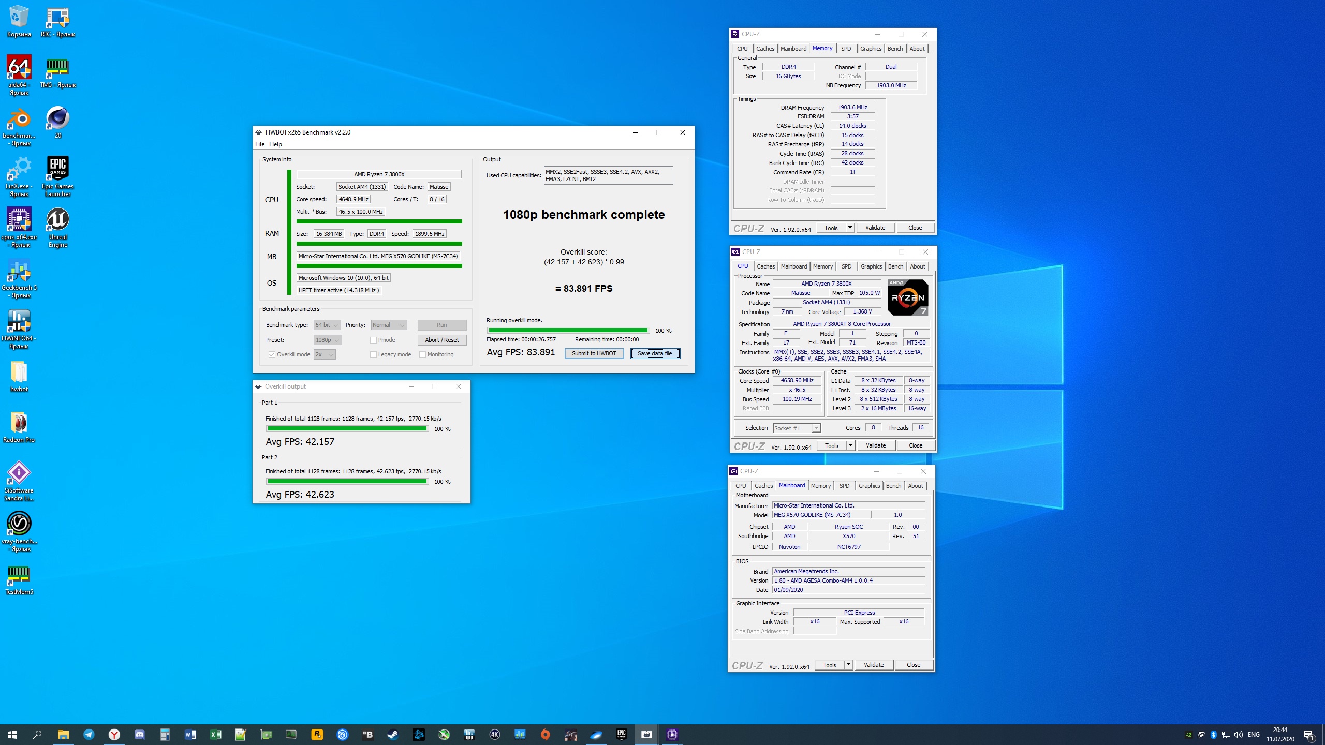1325x745 pixels.
Task: Click the Ryzen 7 logo in CPU-Z
Action: [907, 297]
